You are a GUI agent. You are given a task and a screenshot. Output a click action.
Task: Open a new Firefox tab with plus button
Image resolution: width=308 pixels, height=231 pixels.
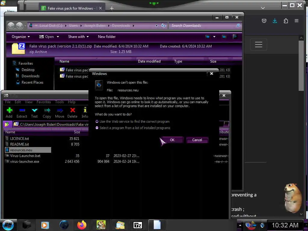[x=112, y=8]
